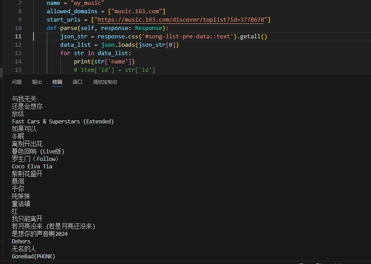Switch to the 调试控制台 tab
Image resolution: width=371 pixels, height=264 pixels.
[x=105, y=82]
